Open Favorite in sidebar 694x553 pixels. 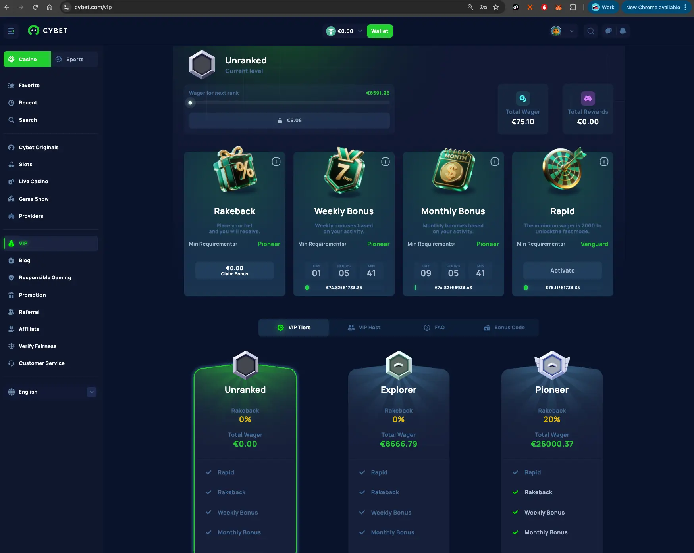[51, 85]
